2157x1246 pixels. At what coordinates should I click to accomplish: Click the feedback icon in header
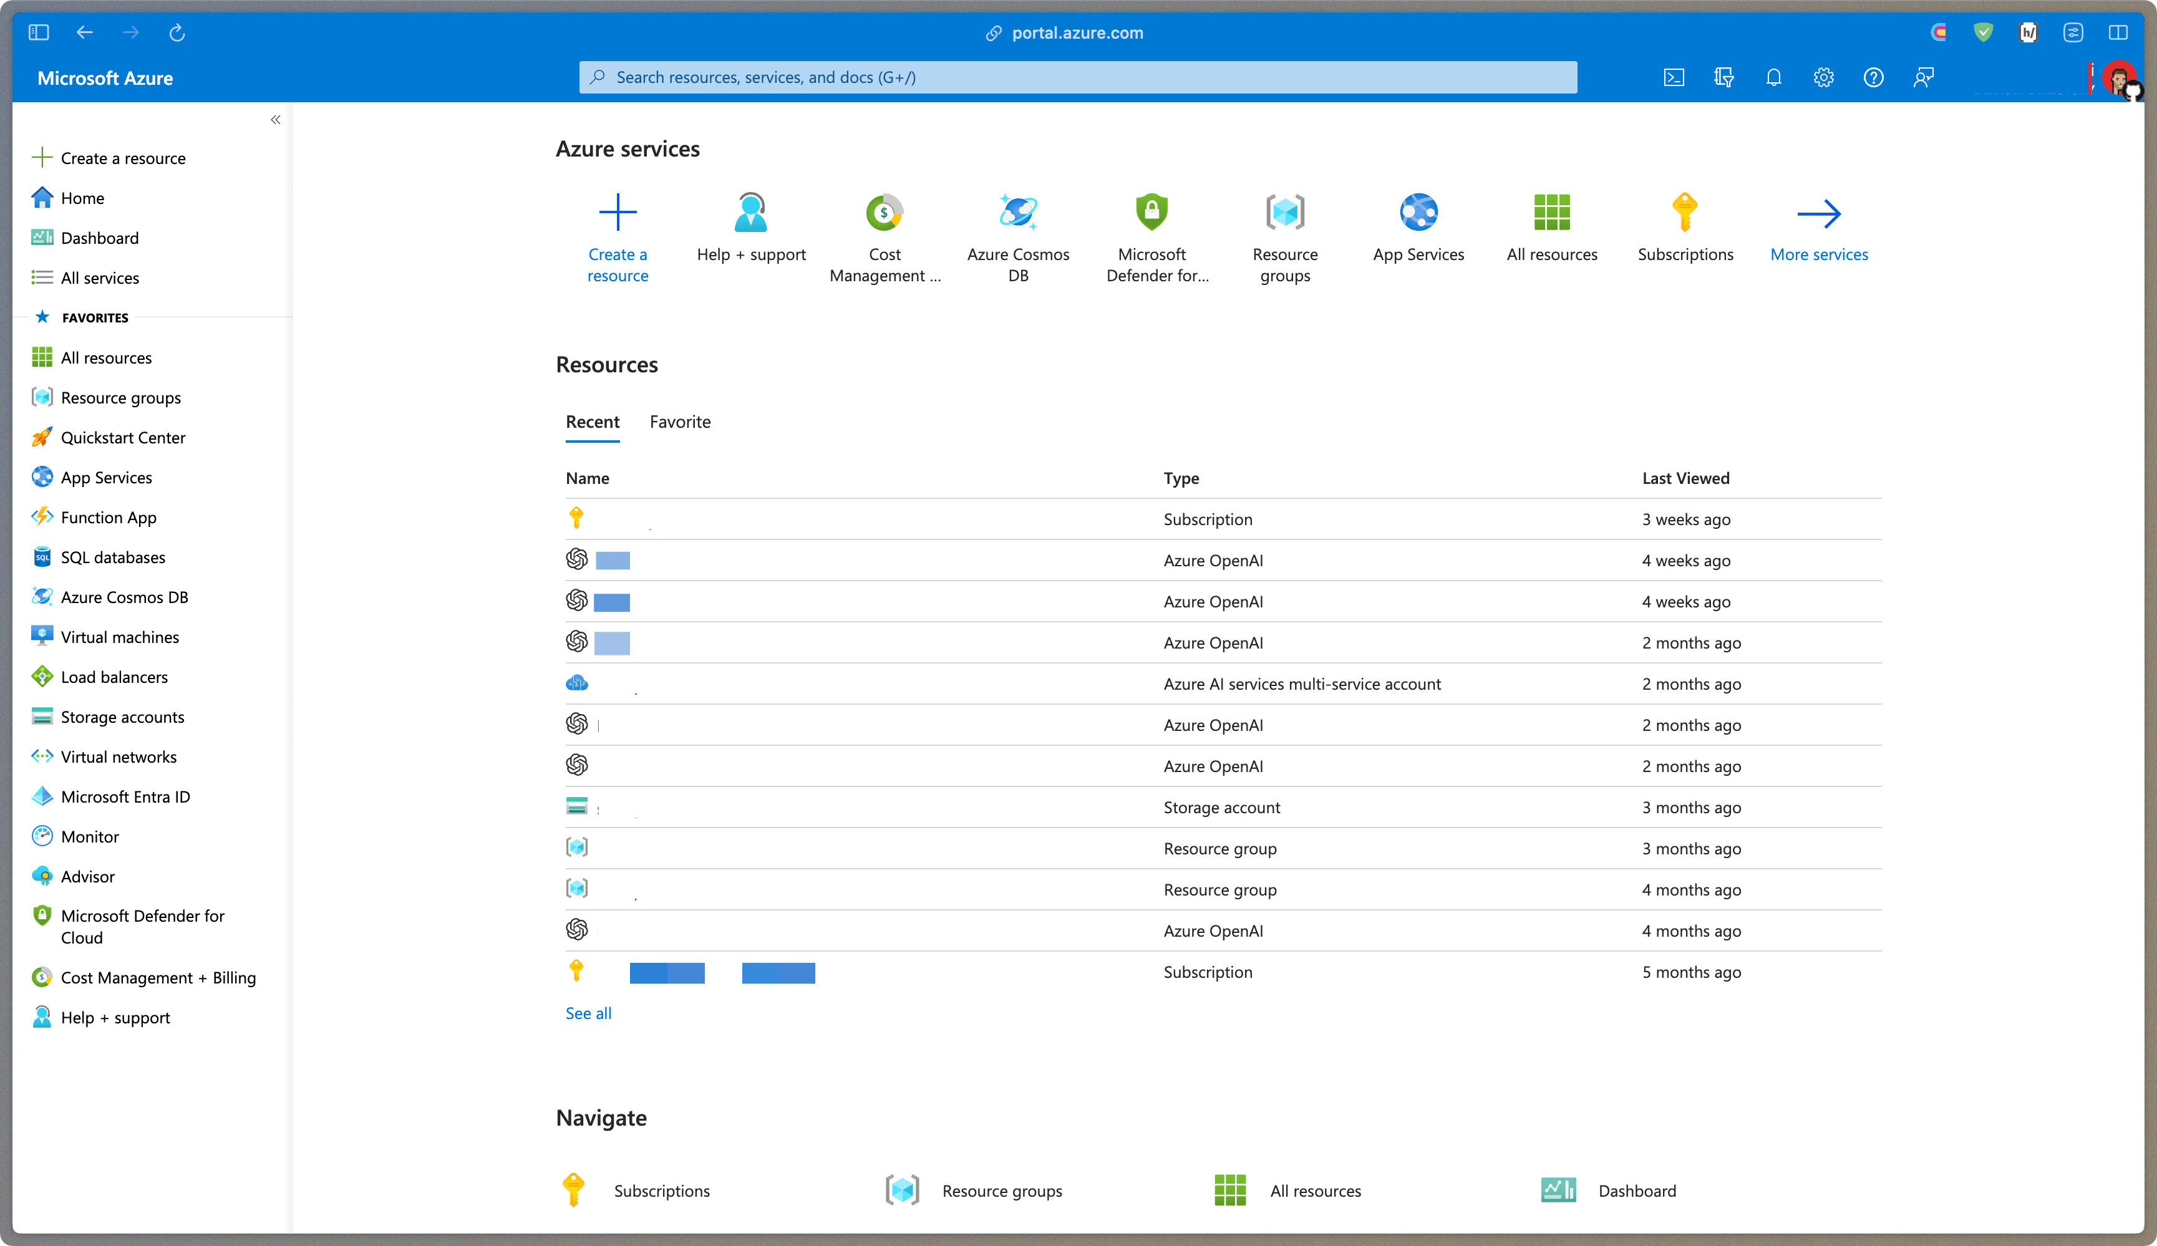click(x=1923, y=78)
